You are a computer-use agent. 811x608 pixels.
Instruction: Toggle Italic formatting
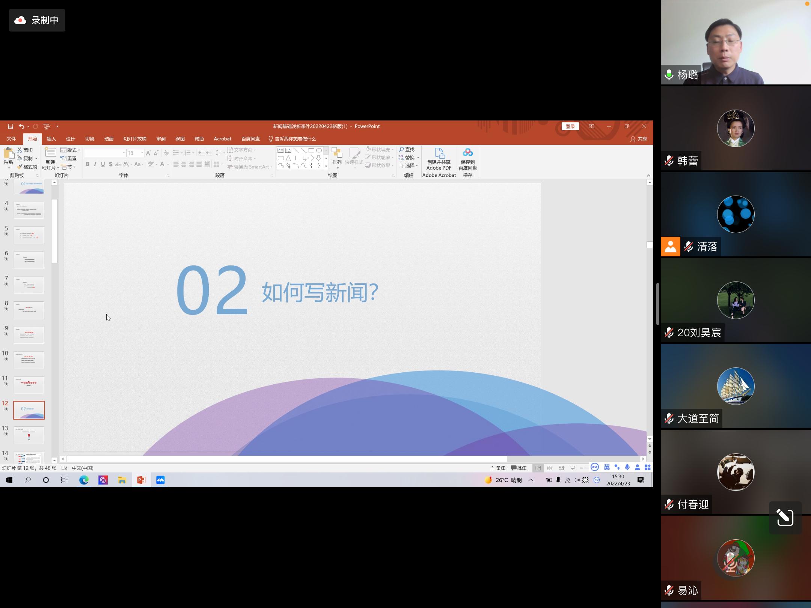pyautogui.click(x=95, y=164)
